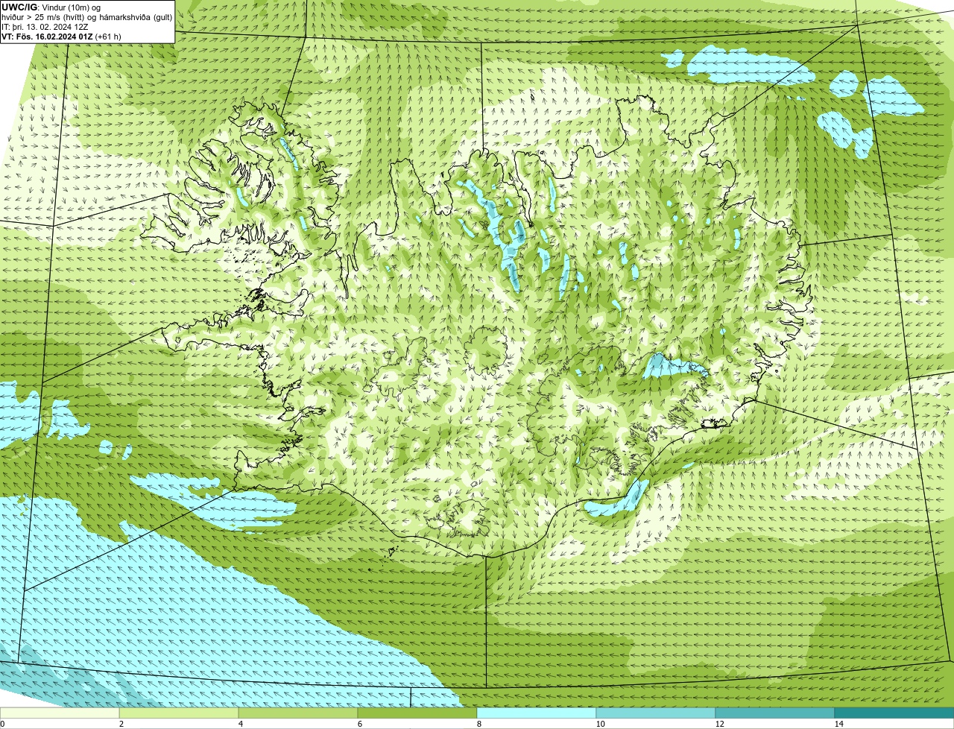The height and width of the screenshot is (729, 954).
Task: Click the 12–14 m/s legend color swatch
Action: point(775,713)
